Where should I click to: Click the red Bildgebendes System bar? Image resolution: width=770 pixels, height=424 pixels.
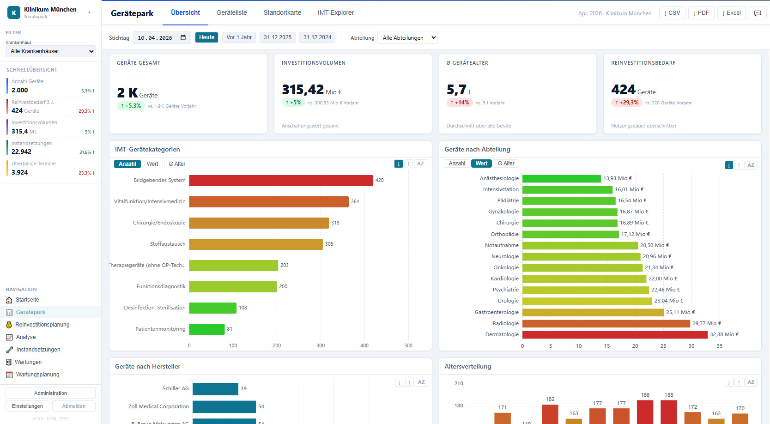[281, 181]
